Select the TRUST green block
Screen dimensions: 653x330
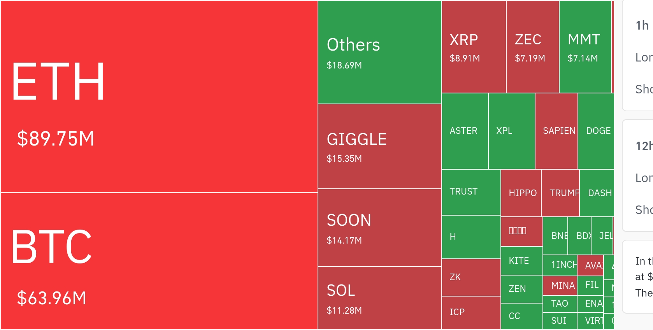pyautogui.click(x=471, y=192)
